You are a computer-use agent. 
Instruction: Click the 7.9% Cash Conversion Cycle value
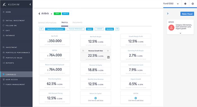pos(133,69)
